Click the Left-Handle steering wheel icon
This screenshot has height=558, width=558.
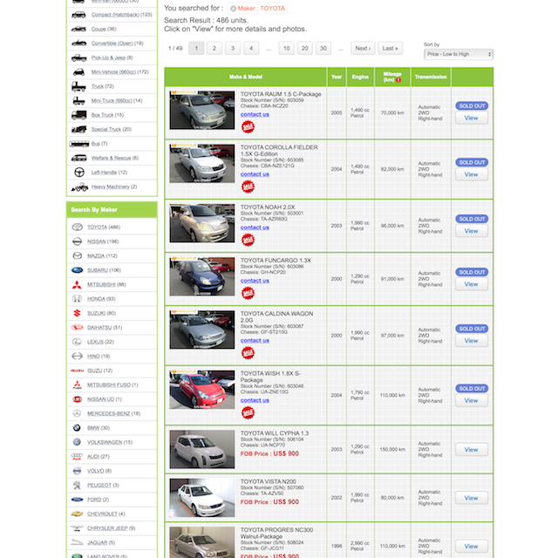click(79, 173)
